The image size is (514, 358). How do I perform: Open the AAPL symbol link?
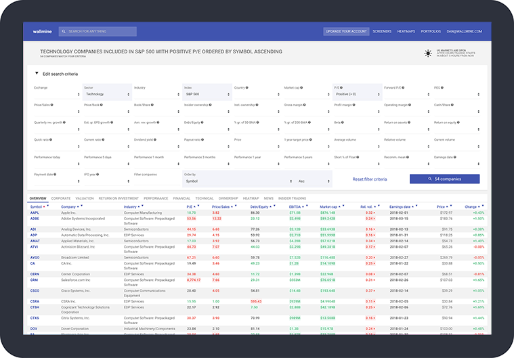point(35,213)
